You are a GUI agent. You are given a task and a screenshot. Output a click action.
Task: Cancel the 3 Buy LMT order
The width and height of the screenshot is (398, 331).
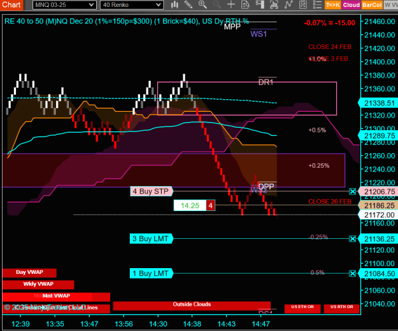click(x=352, y=239)
